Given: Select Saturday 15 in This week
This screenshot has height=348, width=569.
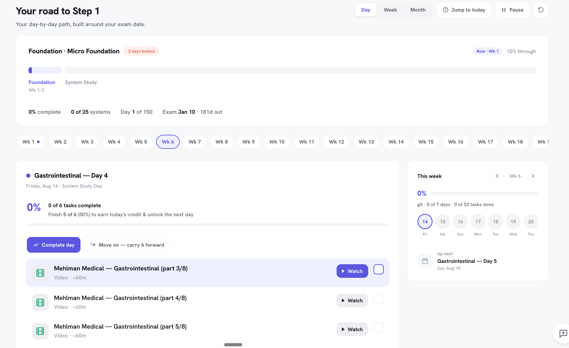Looking at the screenshot, I should [x=442, y=221].
